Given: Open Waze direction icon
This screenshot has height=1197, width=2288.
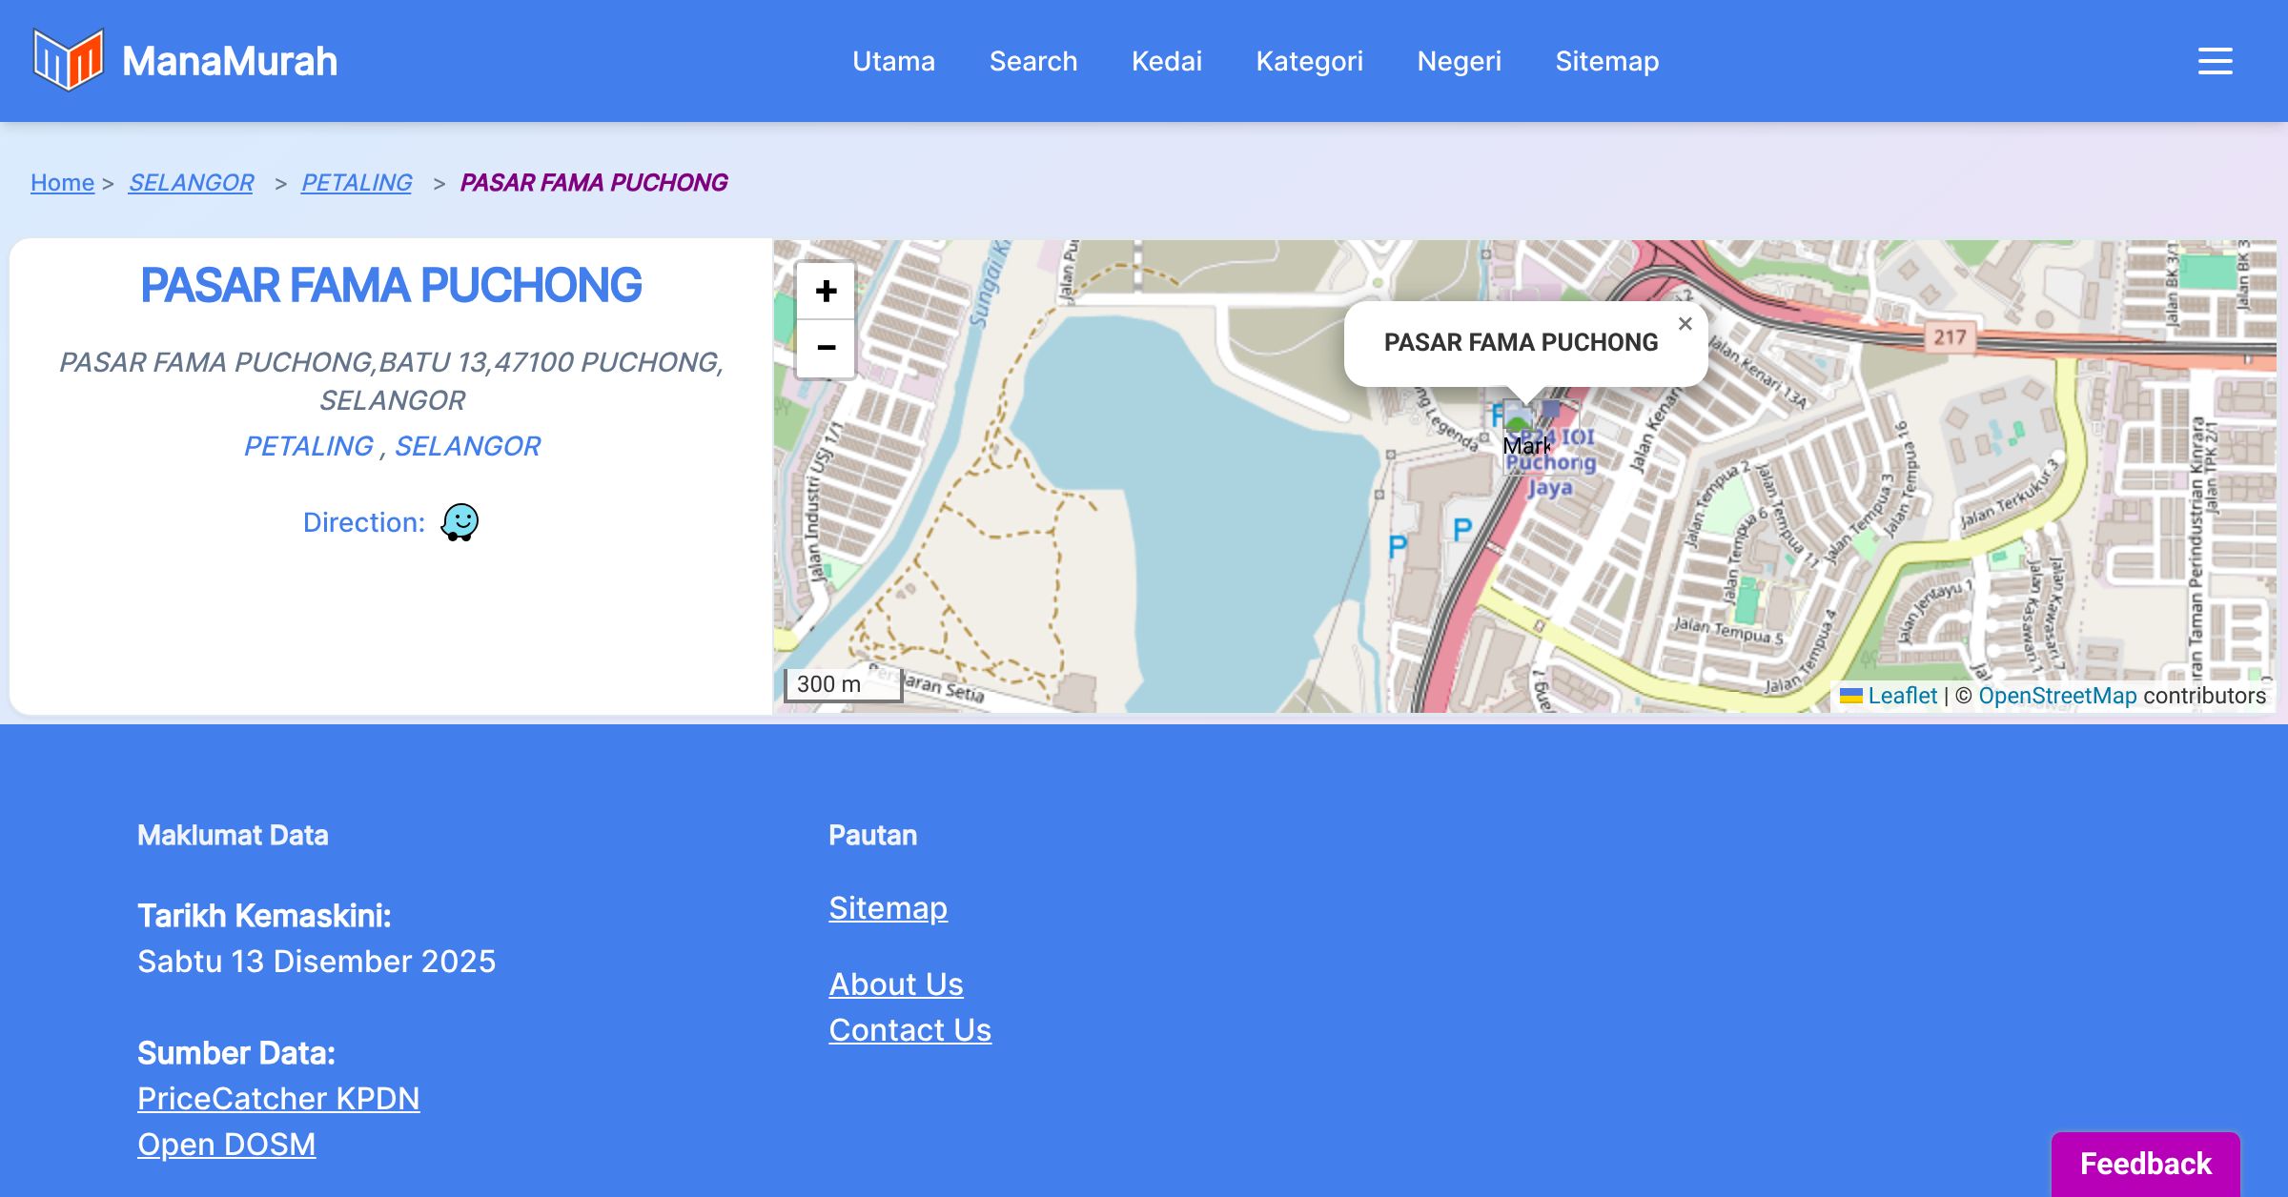Looking at the screenshot, I should (460, 522).
